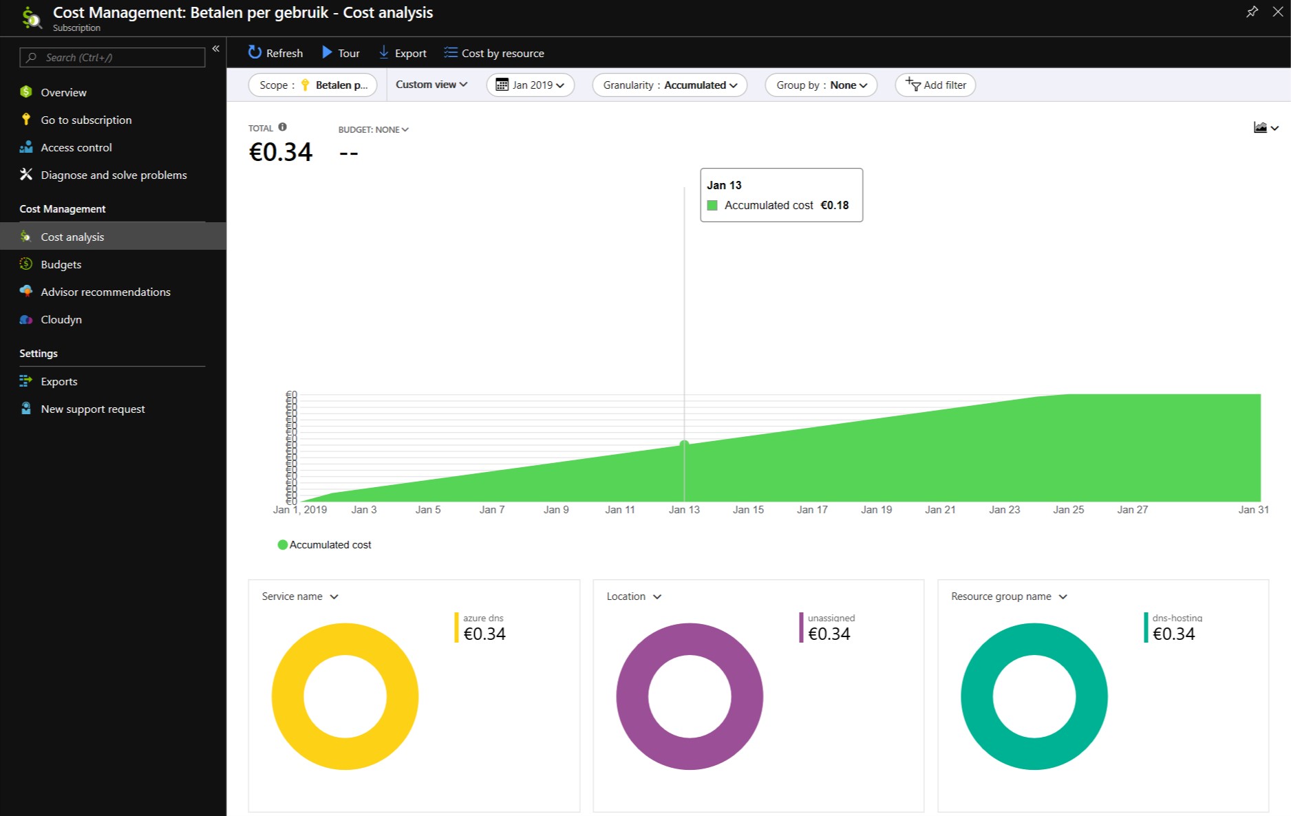1291x816 pixels.
Task: Click the Total info icon
Action: click(282, 127)
